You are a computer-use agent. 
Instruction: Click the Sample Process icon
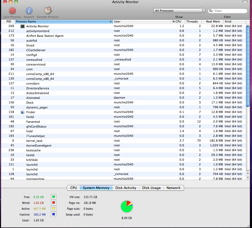[48, 10]
